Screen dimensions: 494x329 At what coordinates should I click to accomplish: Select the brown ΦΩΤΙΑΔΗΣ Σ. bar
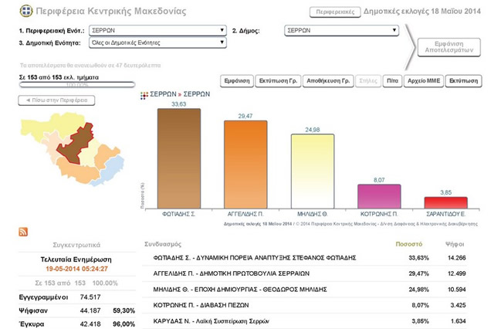179,158
